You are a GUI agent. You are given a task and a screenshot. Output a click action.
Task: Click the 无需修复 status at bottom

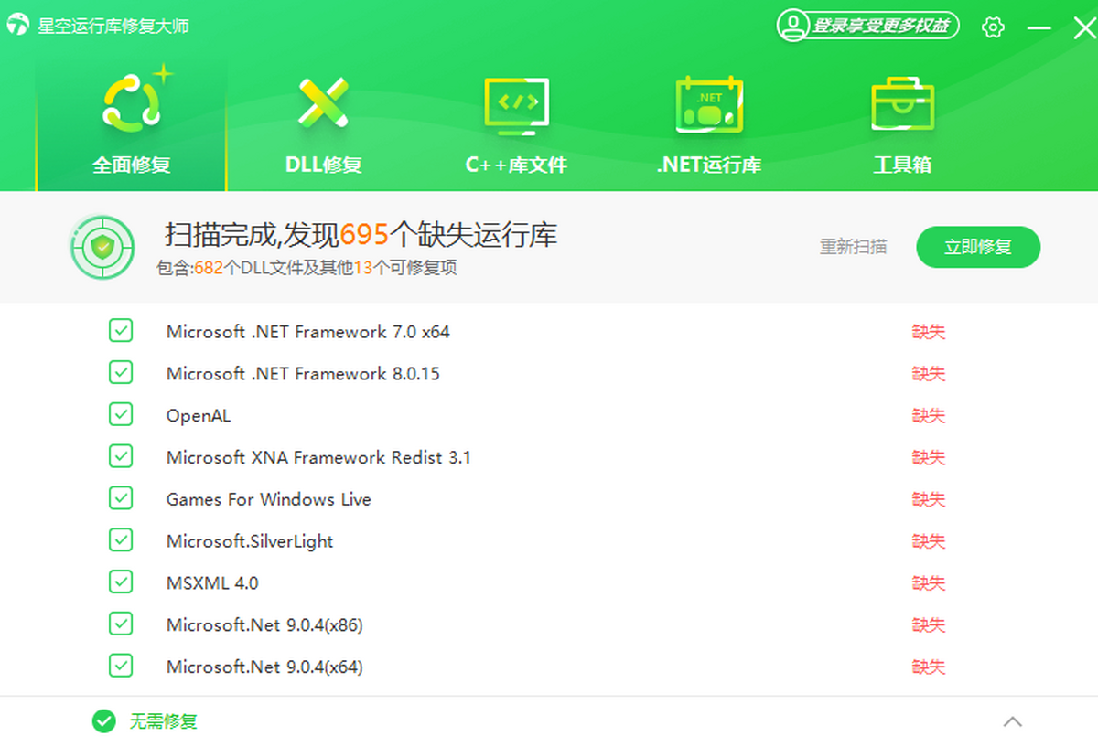[x=162, y=721]
